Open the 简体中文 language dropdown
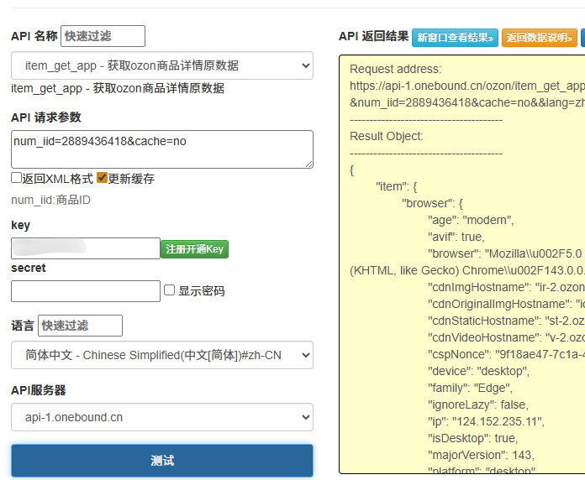Image resolution: width=585 pixels, height=480 pixels. click(x=162, y=355)
